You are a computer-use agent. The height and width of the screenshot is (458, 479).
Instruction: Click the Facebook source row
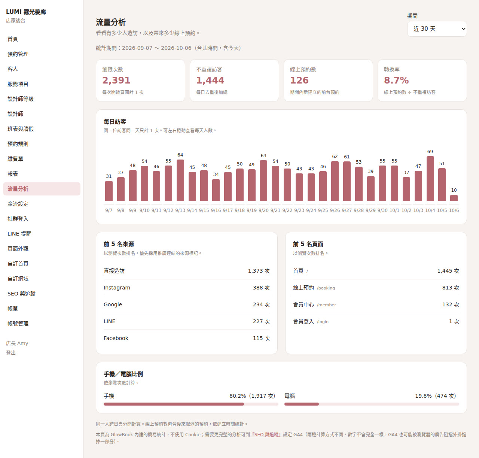pos(187,338)
